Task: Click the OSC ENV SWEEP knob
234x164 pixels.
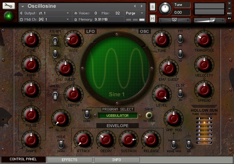Action: (169, 68)
